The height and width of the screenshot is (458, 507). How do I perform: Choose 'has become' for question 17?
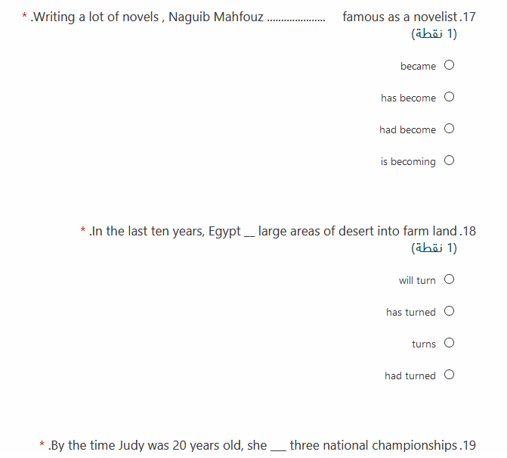pos(449,97)
